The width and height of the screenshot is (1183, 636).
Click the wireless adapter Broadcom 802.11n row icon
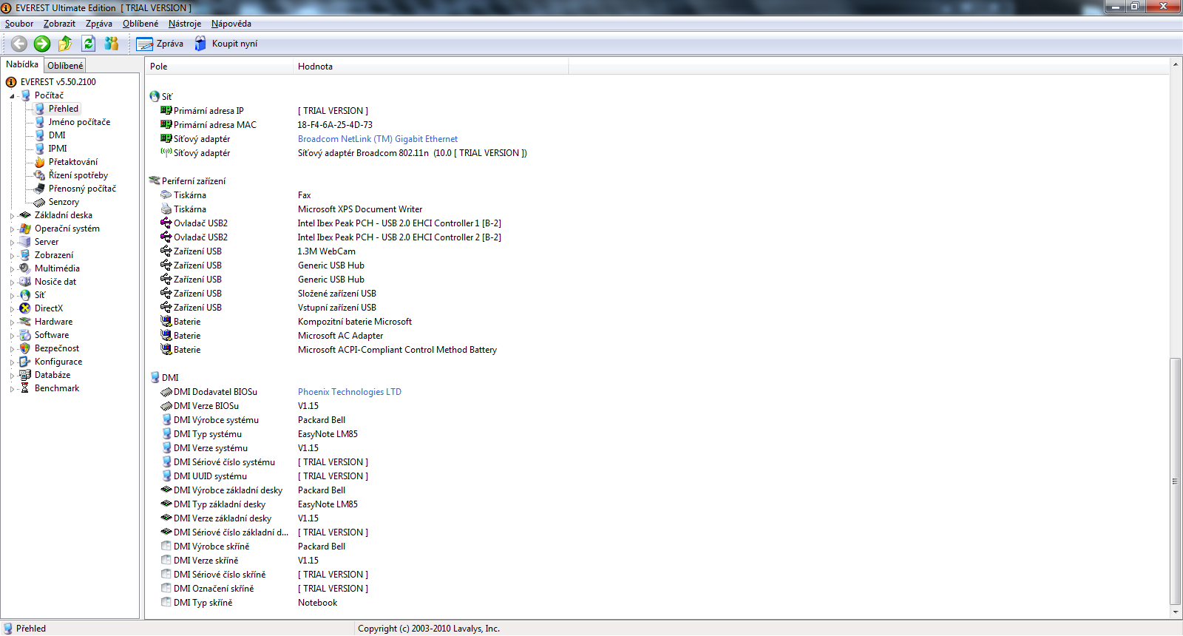166,153
